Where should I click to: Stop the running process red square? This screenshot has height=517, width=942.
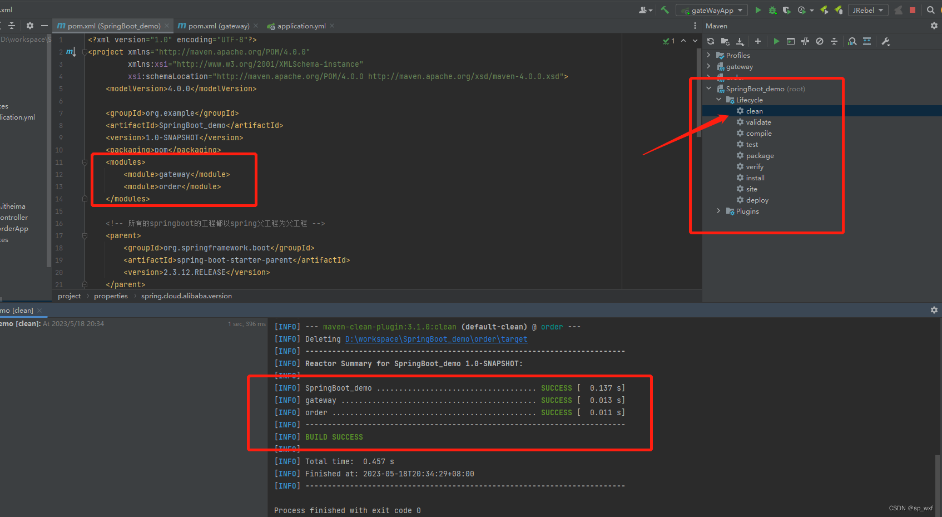[x=913, y=10]
